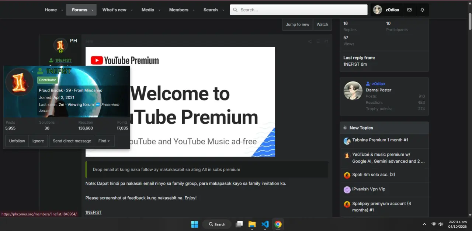
Task: Click Freemium Access forum link in card
Action: coord(110,104)
